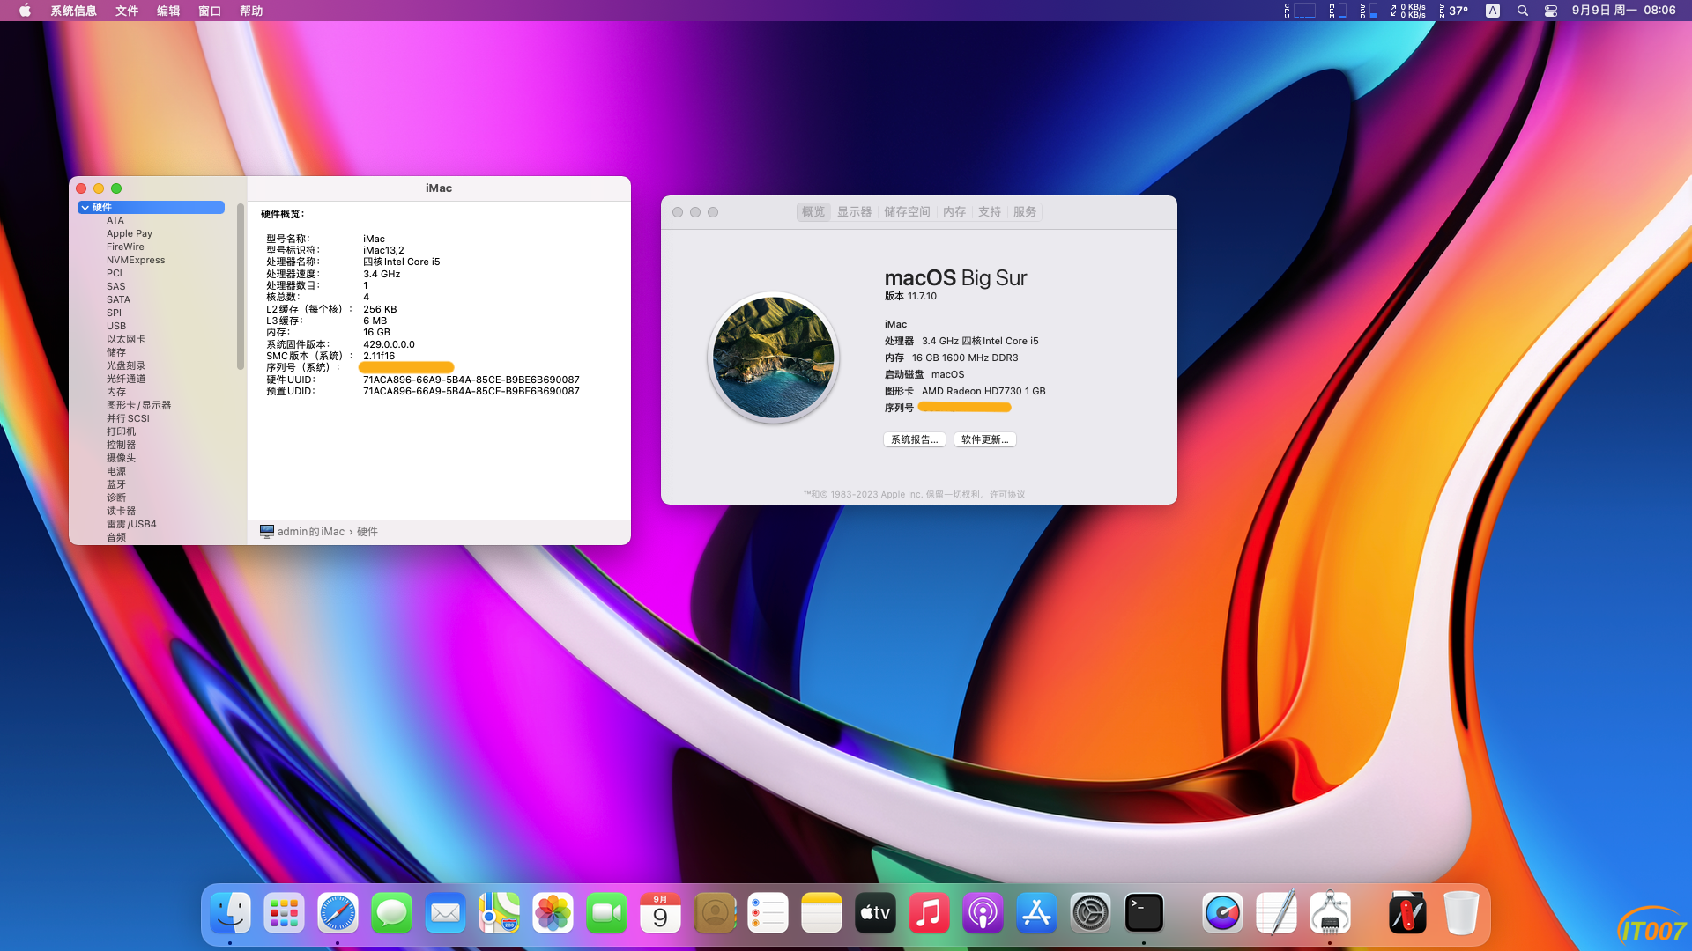Image resolution: width=1692 pixels, height=951 pixels.
Task: Open App Store in Dock
Action: coord(1036,913)
